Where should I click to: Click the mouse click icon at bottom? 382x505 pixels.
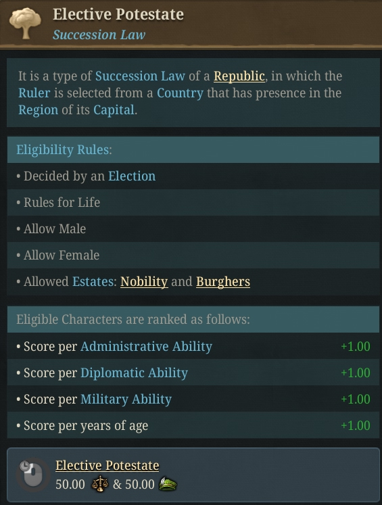click(x=32, y=475)
